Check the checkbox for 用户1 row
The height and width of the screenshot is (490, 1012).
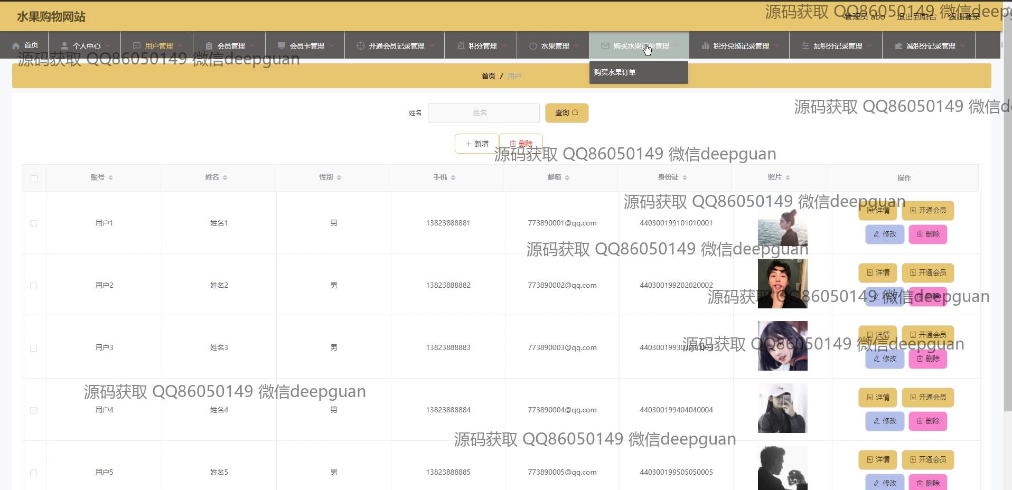34,223
